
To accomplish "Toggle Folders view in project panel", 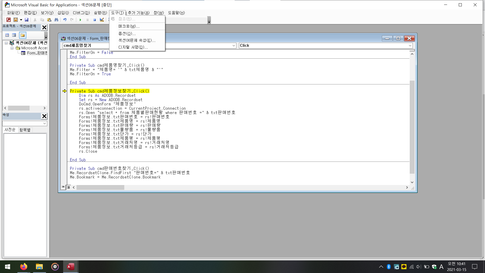I will pos(23,35).
